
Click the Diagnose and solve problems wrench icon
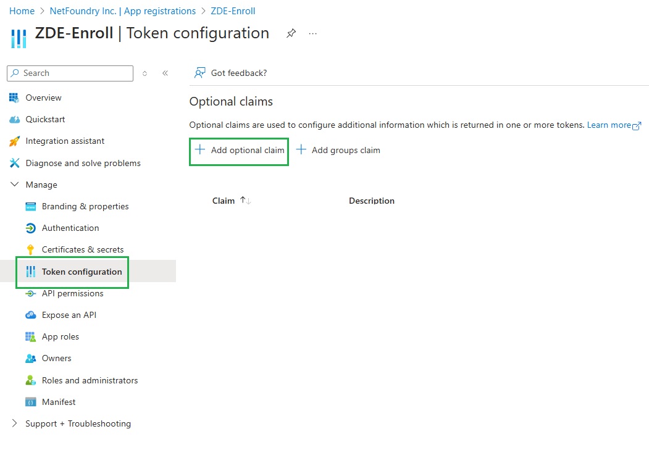click(x=14, y=163)
